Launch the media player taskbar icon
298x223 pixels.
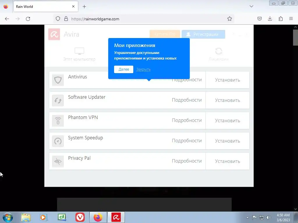[x=43, y=217]
